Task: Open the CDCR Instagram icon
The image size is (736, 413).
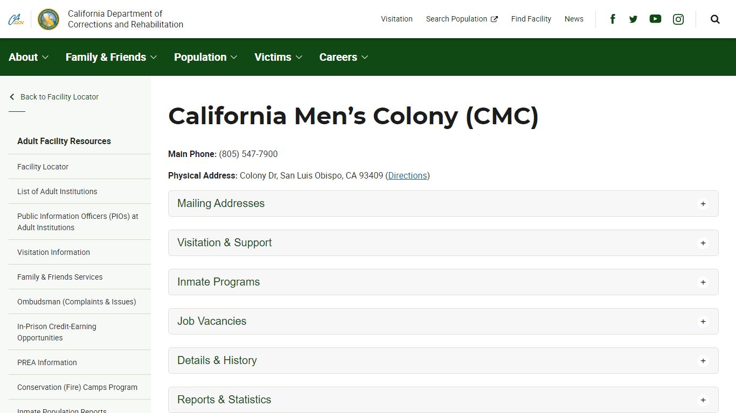Action: (678, 19)
